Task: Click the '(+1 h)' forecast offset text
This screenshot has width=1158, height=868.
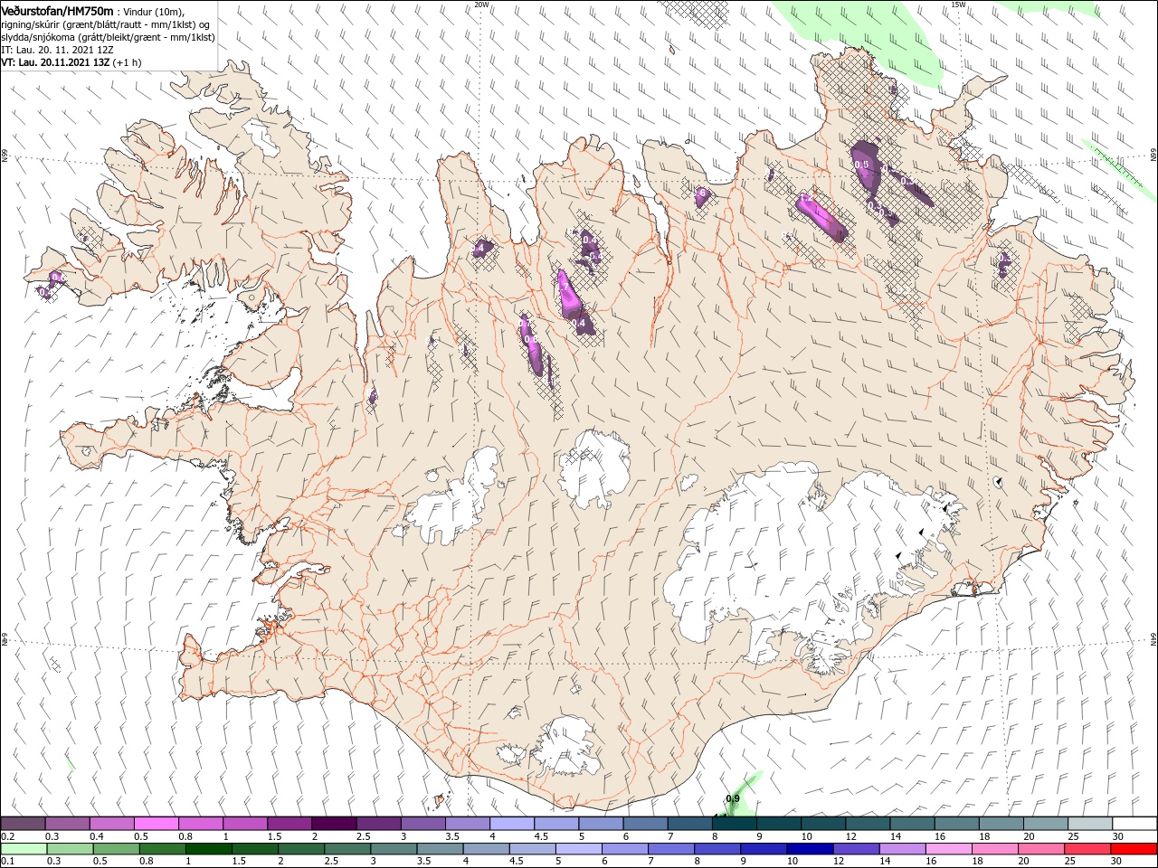Action: (127, 62)
